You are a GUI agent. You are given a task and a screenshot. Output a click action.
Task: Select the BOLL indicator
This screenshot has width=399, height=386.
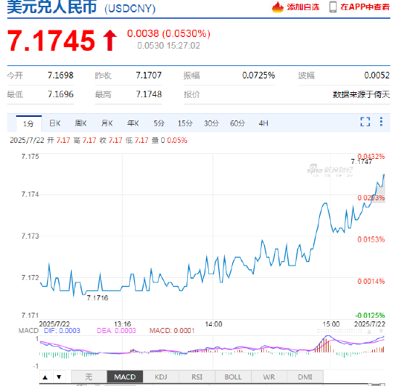233,377
